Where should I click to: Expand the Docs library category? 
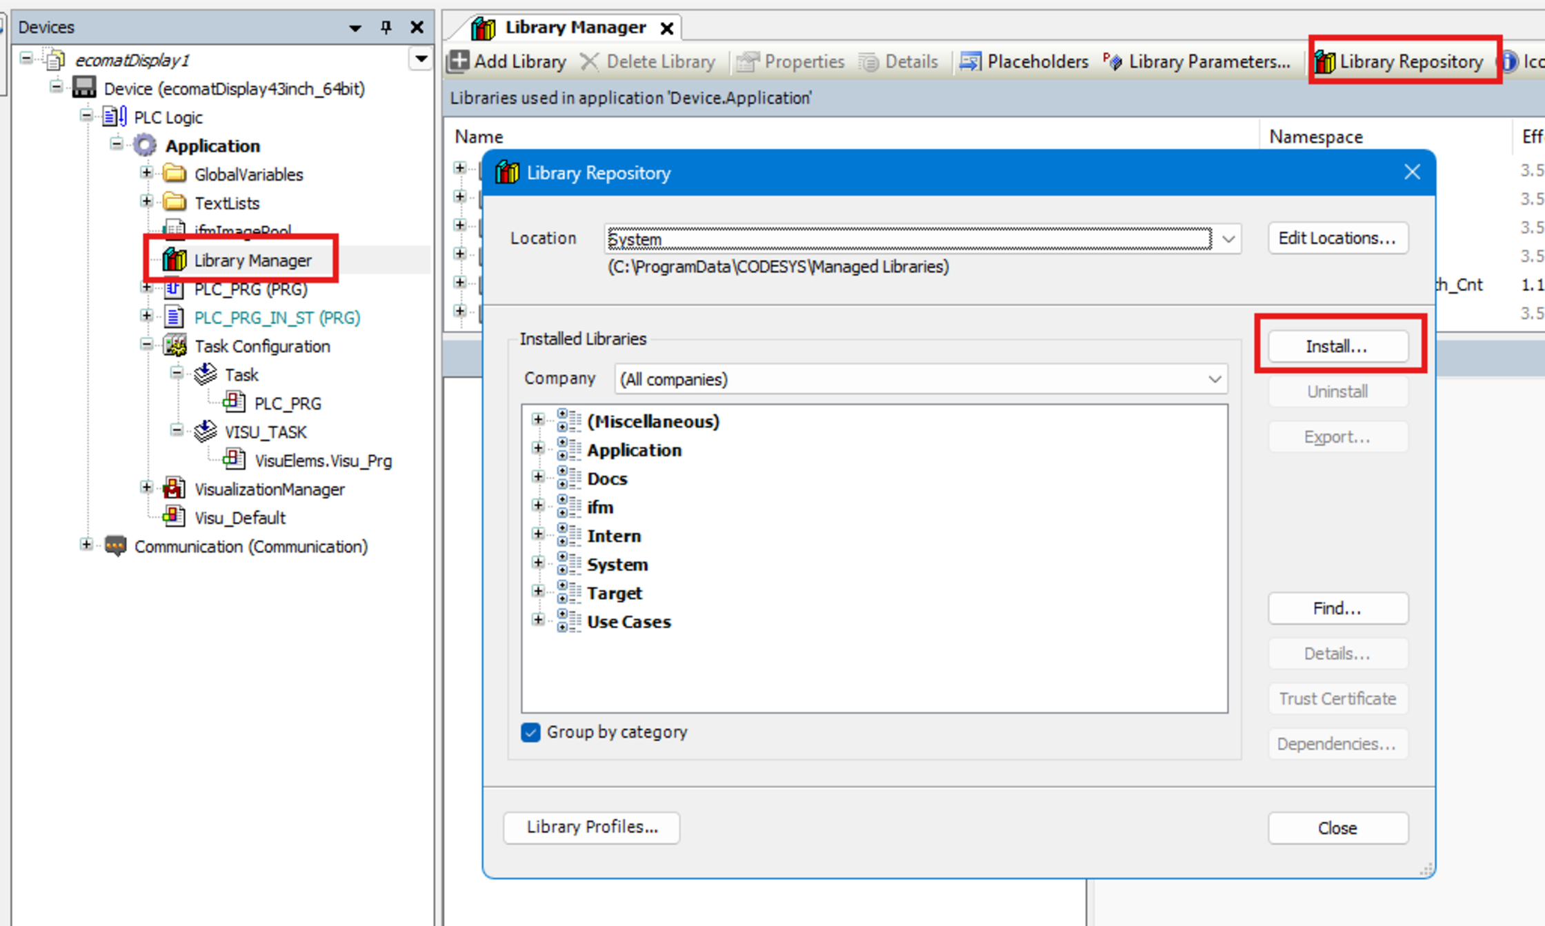(538, 476)
